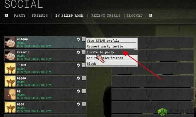196x117 pixels.
Task: Open the RECENT TRIALS tab
Action: pyautogui.click(x=106, y=16)
